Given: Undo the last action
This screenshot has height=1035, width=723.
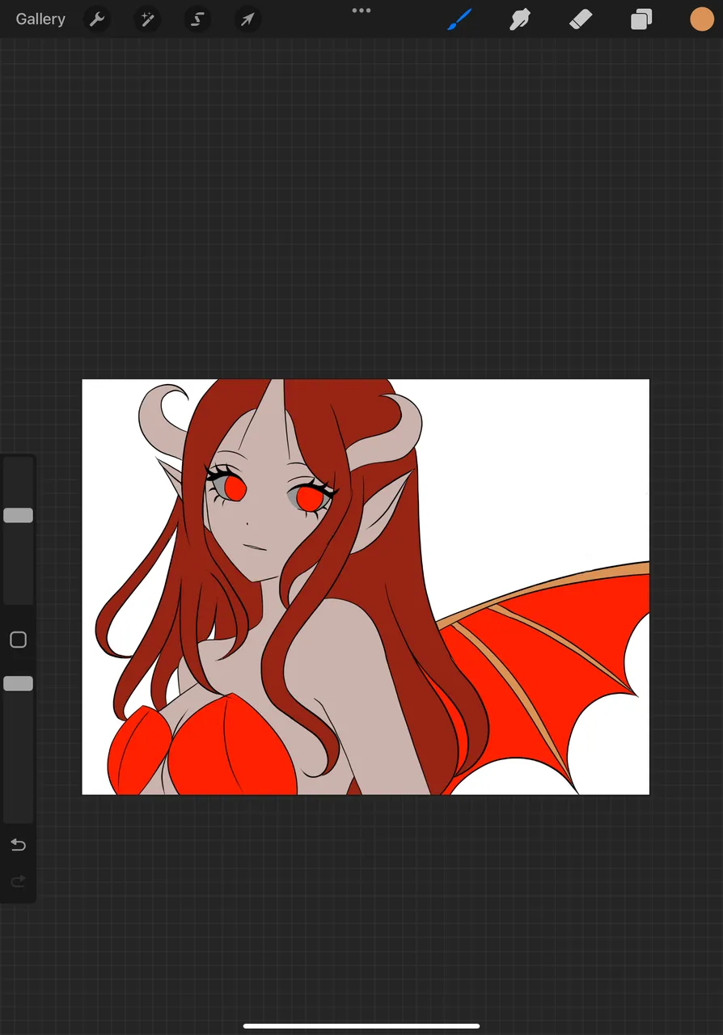Looking at the screenshot, I should 18,845.
